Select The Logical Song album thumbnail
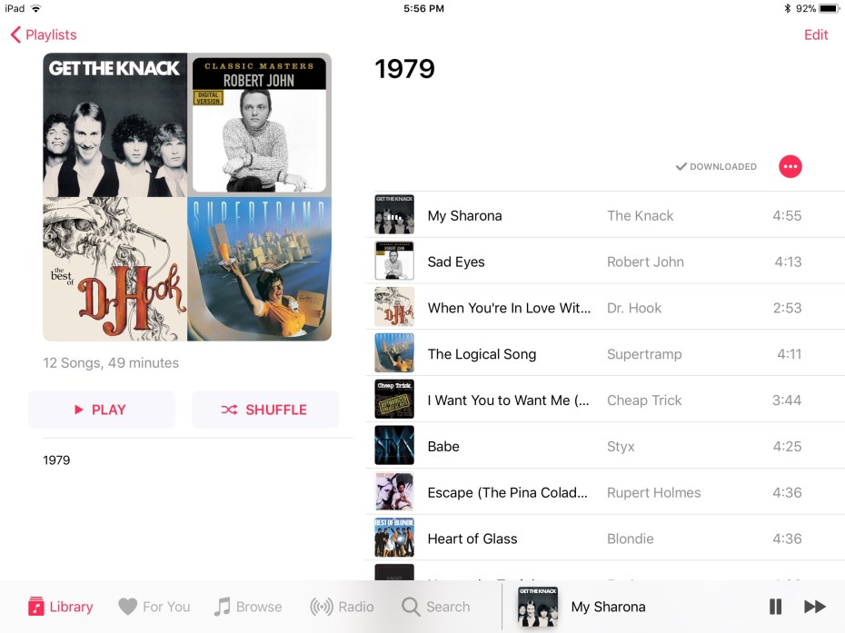 pos(394,353)
